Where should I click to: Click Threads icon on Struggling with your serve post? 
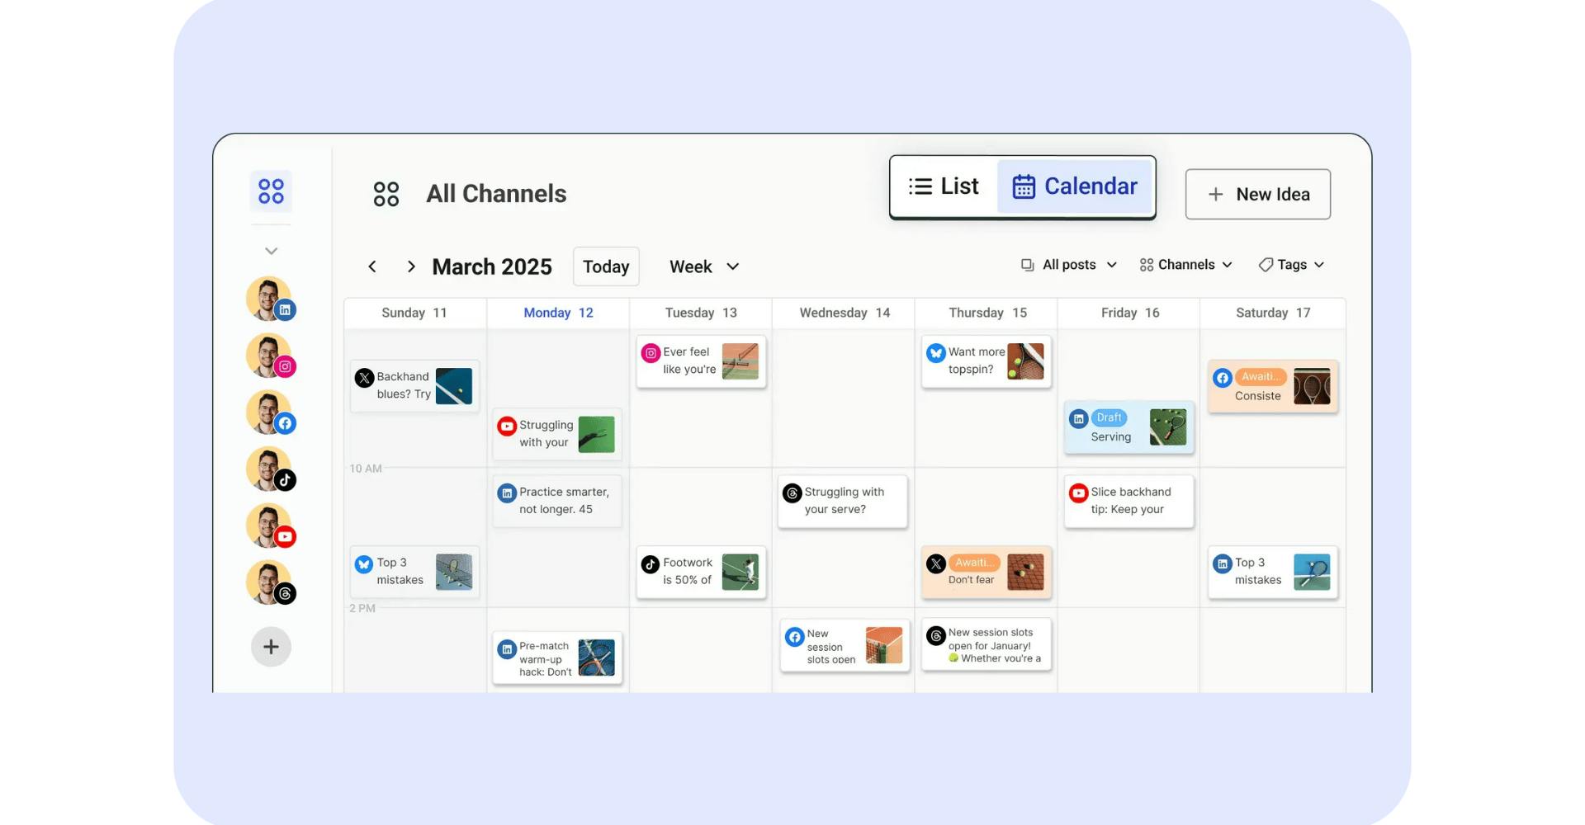coord(792,493)
